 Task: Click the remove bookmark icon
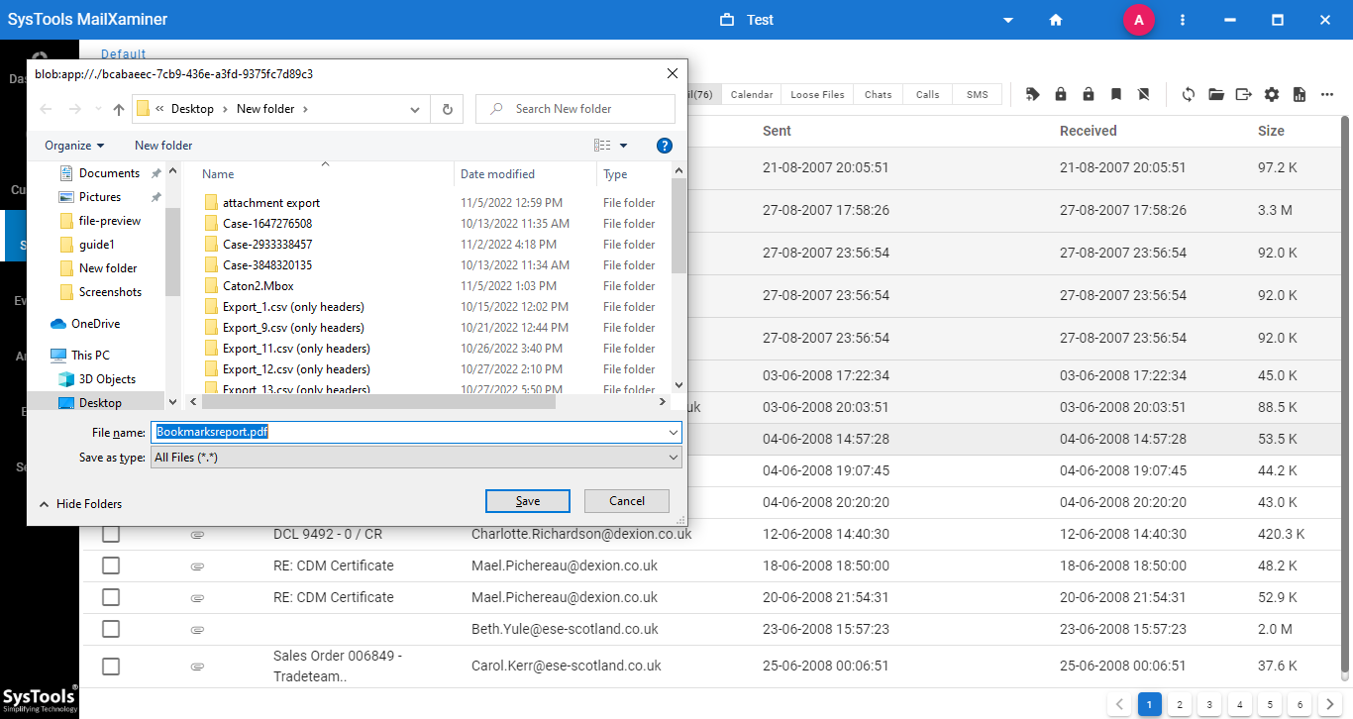[1144, 94]
